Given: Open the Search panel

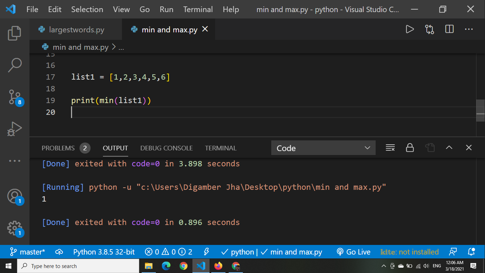Looking at the screenshot, I should tap(15, 64).
